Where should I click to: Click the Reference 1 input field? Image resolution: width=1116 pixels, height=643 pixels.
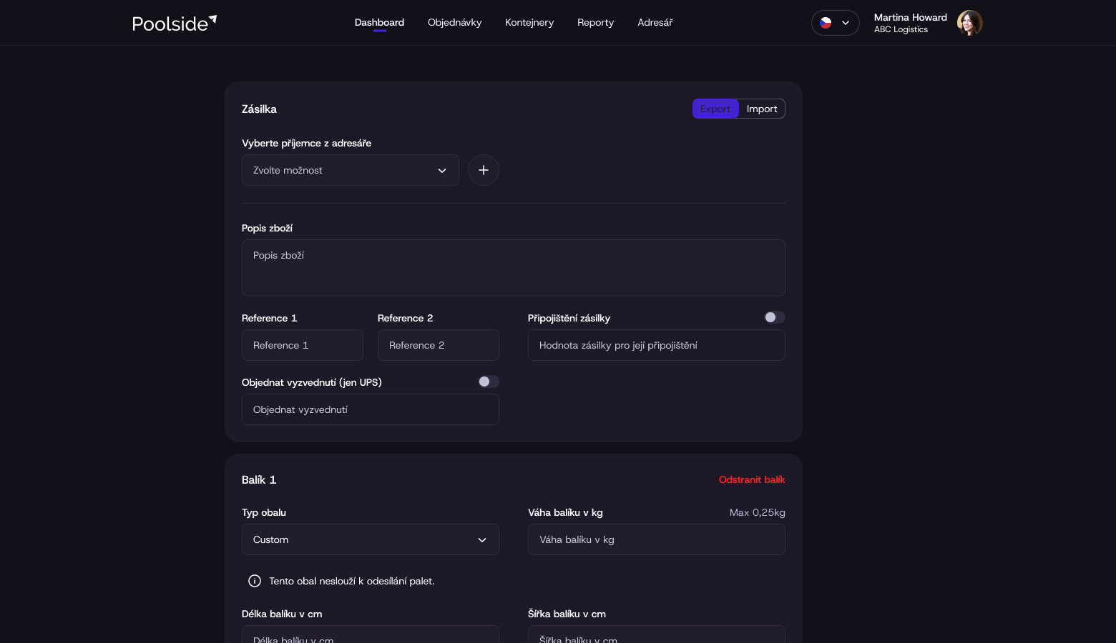point(303,345)
